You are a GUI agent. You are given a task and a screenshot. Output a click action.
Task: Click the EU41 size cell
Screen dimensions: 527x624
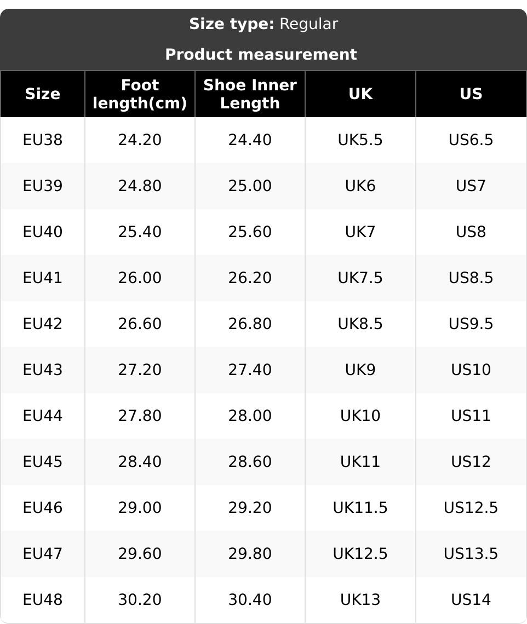click(x=43, y=278)
